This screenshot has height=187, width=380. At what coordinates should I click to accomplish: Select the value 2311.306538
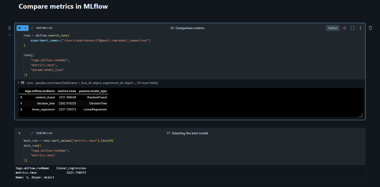tap(67, 97)
